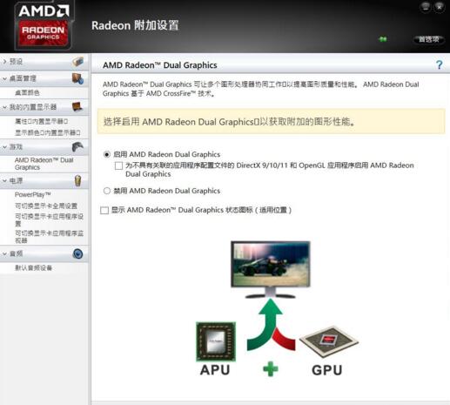Open PowerPlay™ under power section
This screenshot has height=405, width=450.
pyautogui.click(x=32, y=194)
